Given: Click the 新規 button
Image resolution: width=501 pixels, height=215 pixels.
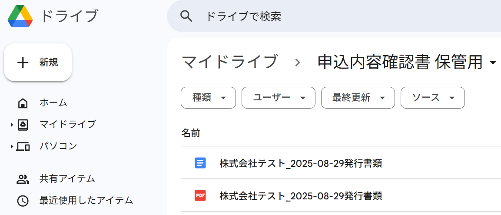Looking at the screenshot, I should pos(38,62).
